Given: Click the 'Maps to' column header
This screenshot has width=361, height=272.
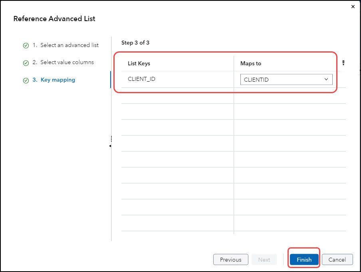Looking at the screenshot, I should tap(251, 63).
